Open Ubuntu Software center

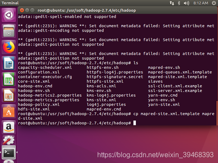click(9, 111)
